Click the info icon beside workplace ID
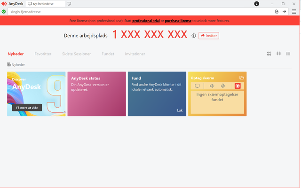Image resolution: width=301 pixels, height=188 pixels. point(193,36)
